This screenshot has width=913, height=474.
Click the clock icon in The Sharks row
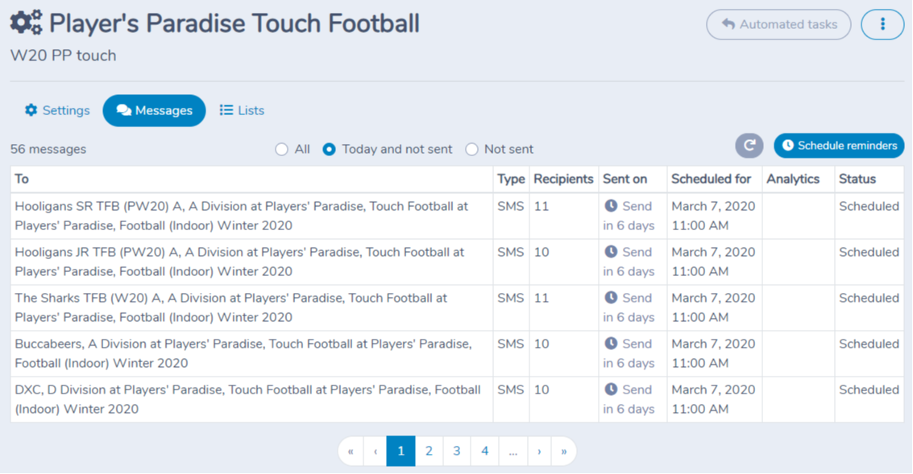[611, 298]
